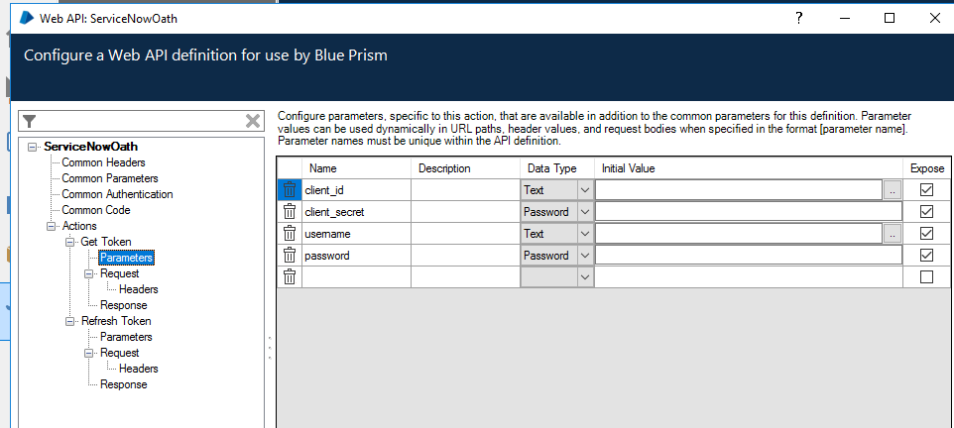This screenshot has height=428, width=954.
Task: Open Data Type dropdown for password
Action: pyautogui.click(x=584, y=255)
